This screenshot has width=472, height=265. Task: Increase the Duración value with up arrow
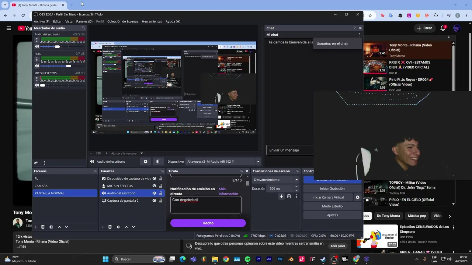coord(296,187)
